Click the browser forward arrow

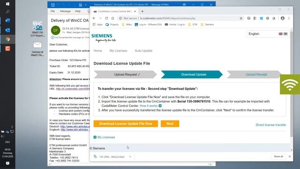point(100,18)
